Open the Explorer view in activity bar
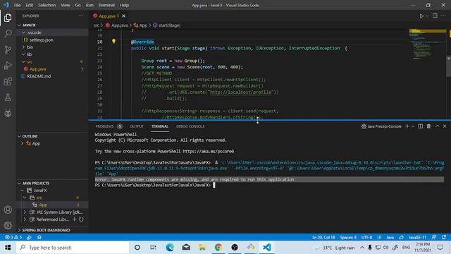Image resolution: width=451 pixels, height=254 pixels. (x=8, y=18)
